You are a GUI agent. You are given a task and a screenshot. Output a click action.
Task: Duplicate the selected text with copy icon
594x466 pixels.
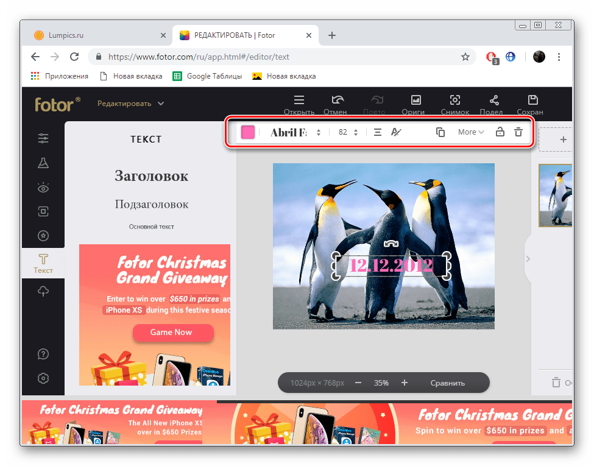440,132
